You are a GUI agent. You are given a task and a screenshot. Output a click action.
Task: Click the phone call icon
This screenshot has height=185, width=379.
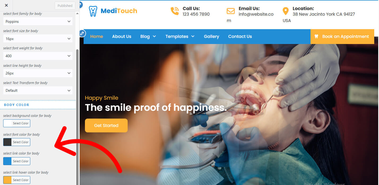pyautogui.click(x=175, y=11)
